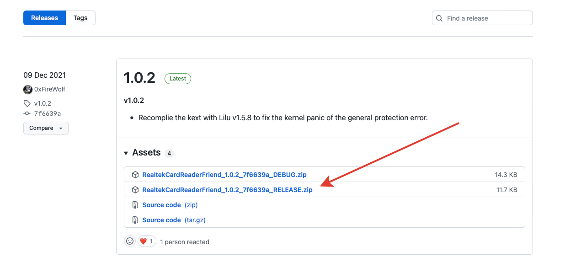Switch to the Tags tab
Screen dimensions: 570x268
[80, 18]
